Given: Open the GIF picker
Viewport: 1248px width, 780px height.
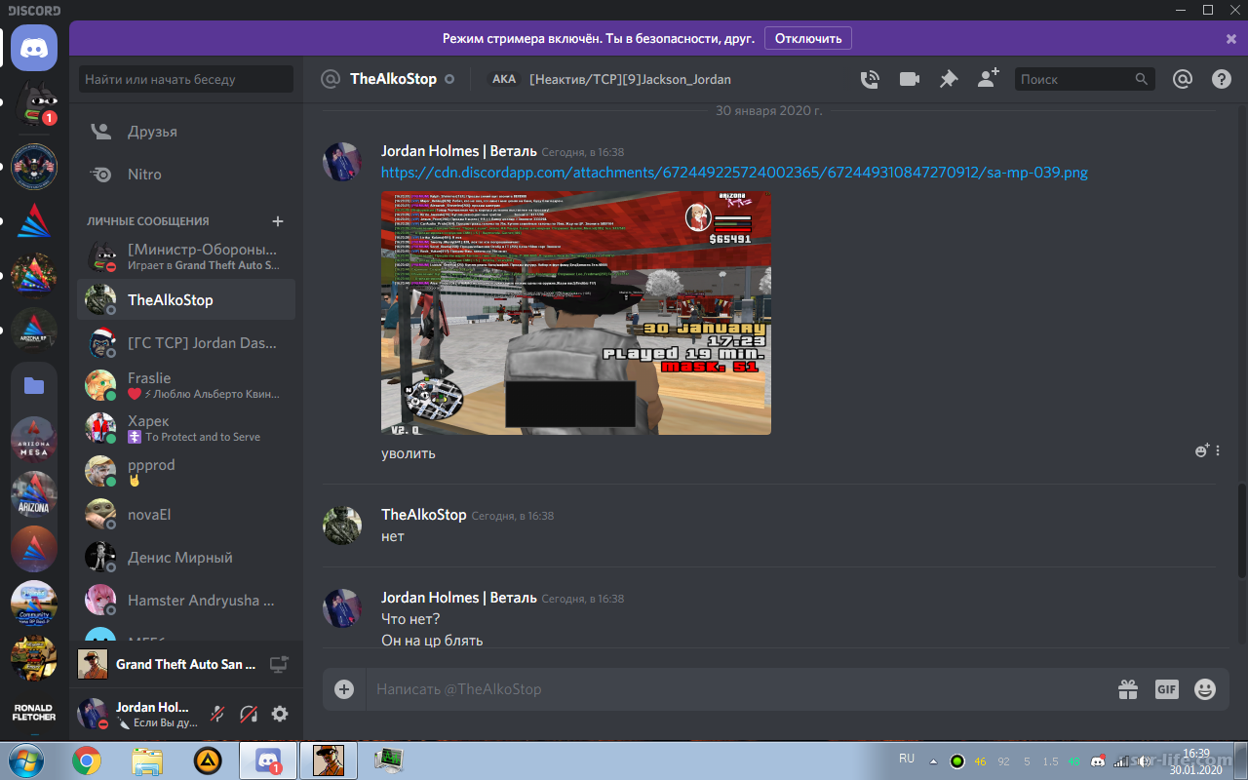Looking at the screenshot, I should click(1167, 689).
